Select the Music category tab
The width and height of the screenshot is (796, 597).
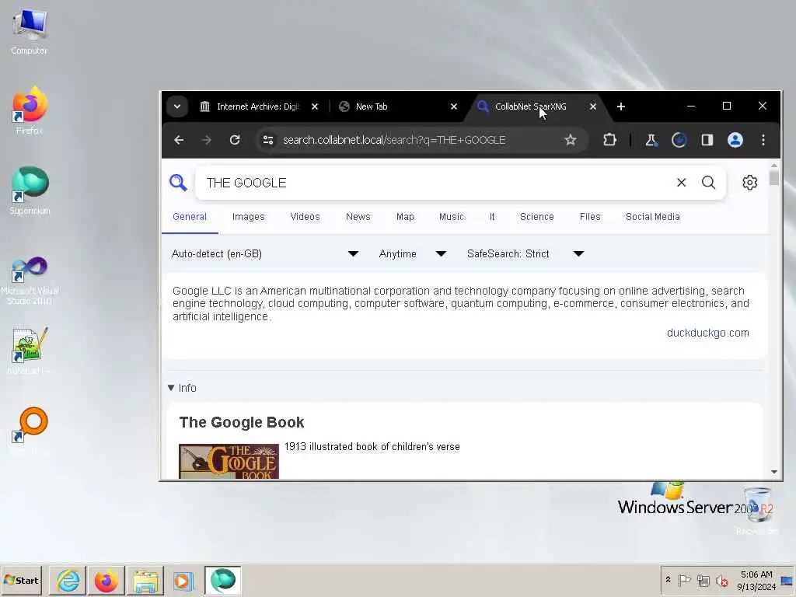(452, 217)
